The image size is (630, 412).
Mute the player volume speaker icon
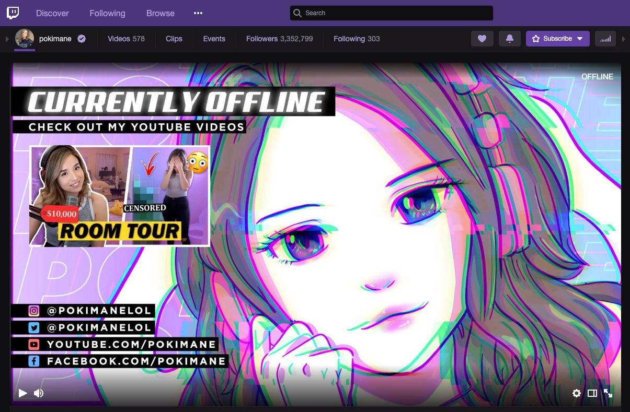pyautogui.click(x=39, y=393)
